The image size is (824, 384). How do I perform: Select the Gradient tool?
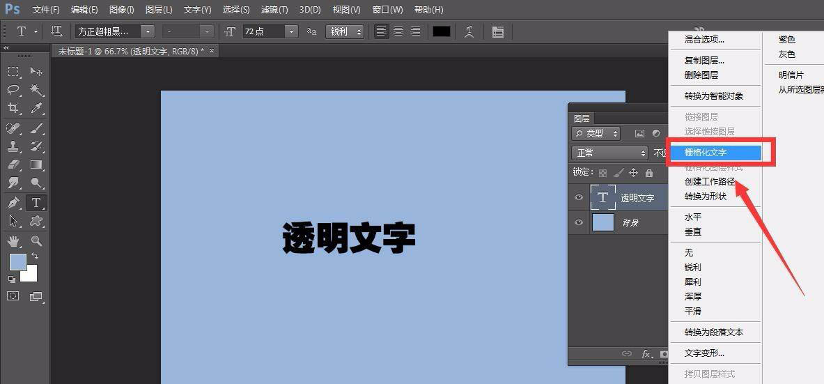click(36, 164)
